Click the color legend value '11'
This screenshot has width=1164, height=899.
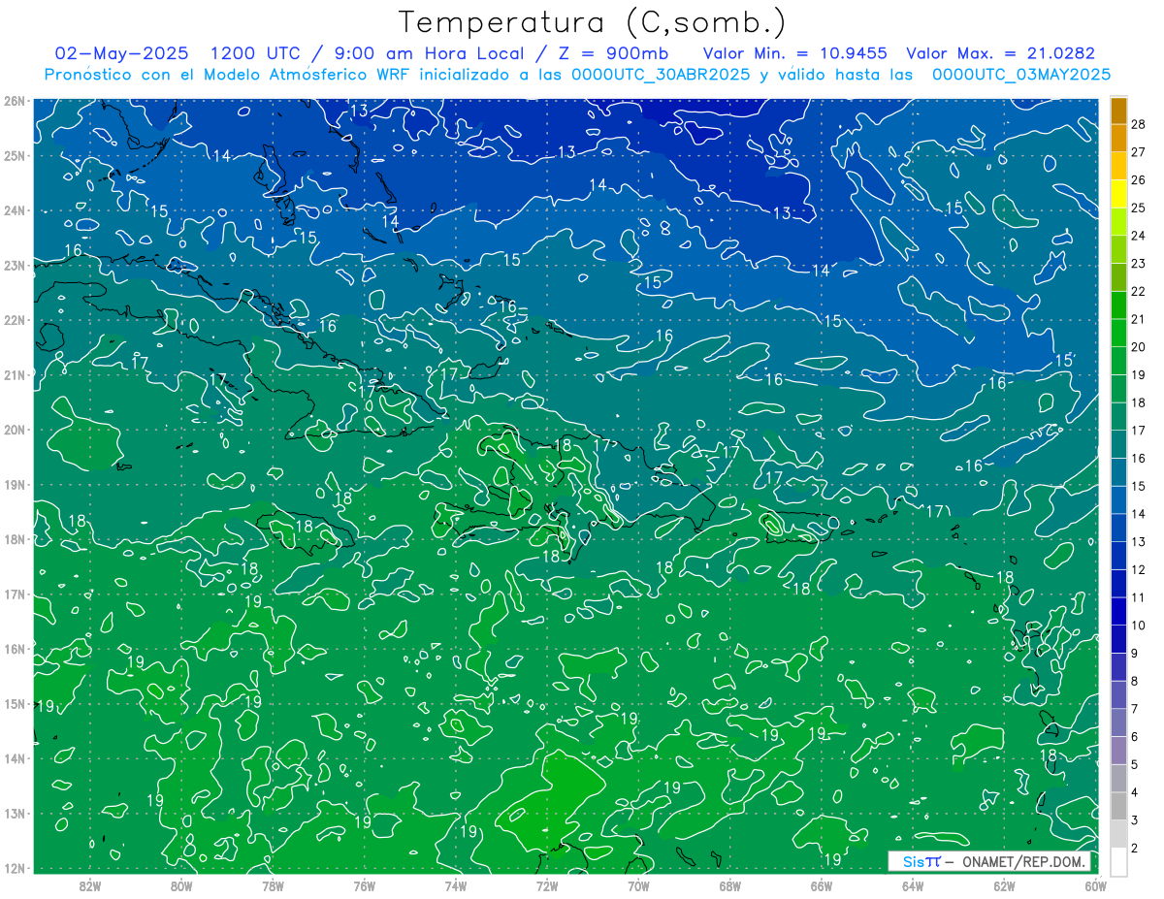tap(1138, 597)
